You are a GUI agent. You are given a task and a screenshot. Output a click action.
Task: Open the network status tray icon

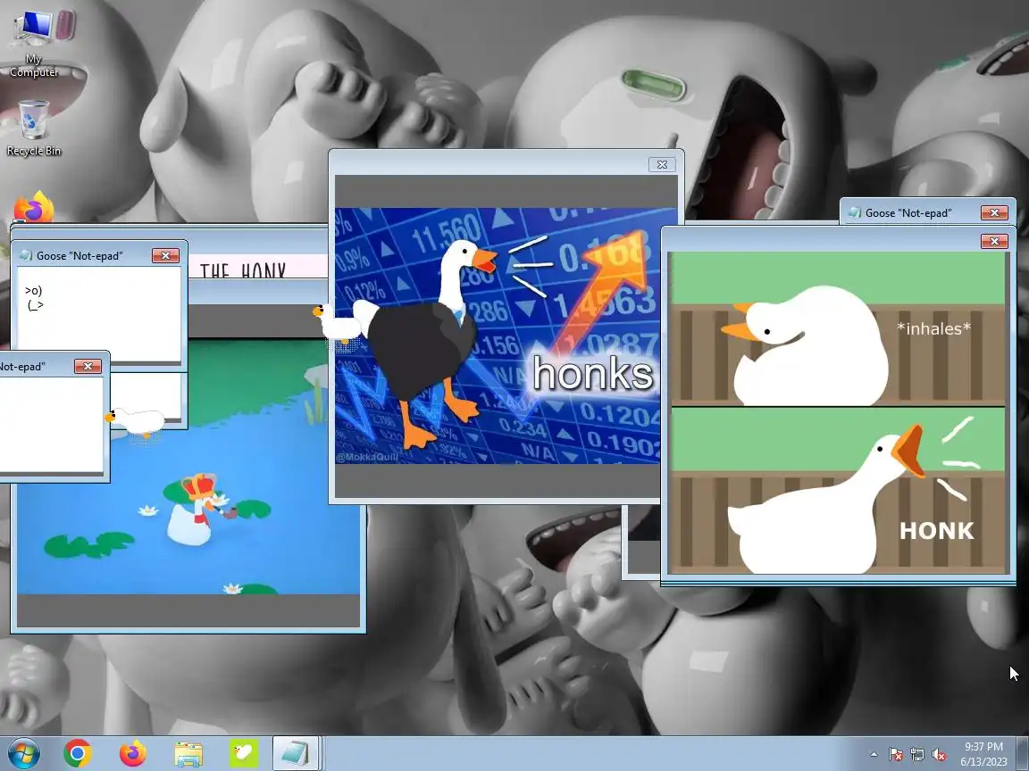pos(917,755)
